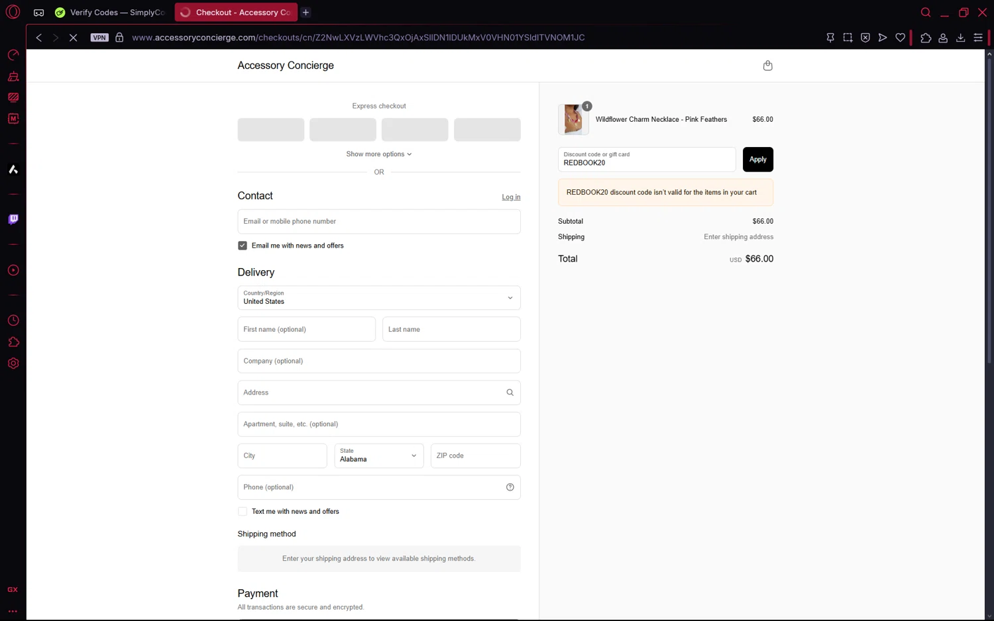Stop loading the page
Image resolution: width=994 pixels, height=621 pixels.
[x=74, y=38]
